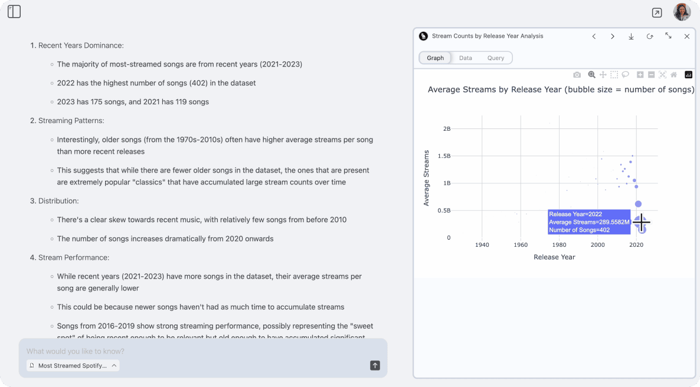Refresh the Stream Counts analysis panel

pos(650,37)
